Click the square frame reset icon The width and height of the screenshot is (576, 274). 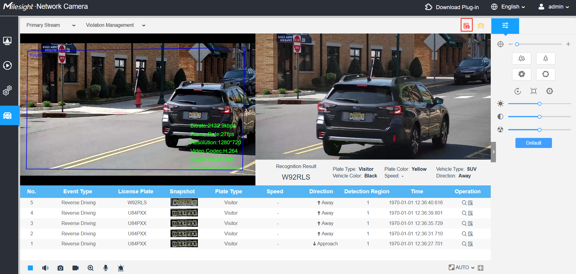click(534, 91)
